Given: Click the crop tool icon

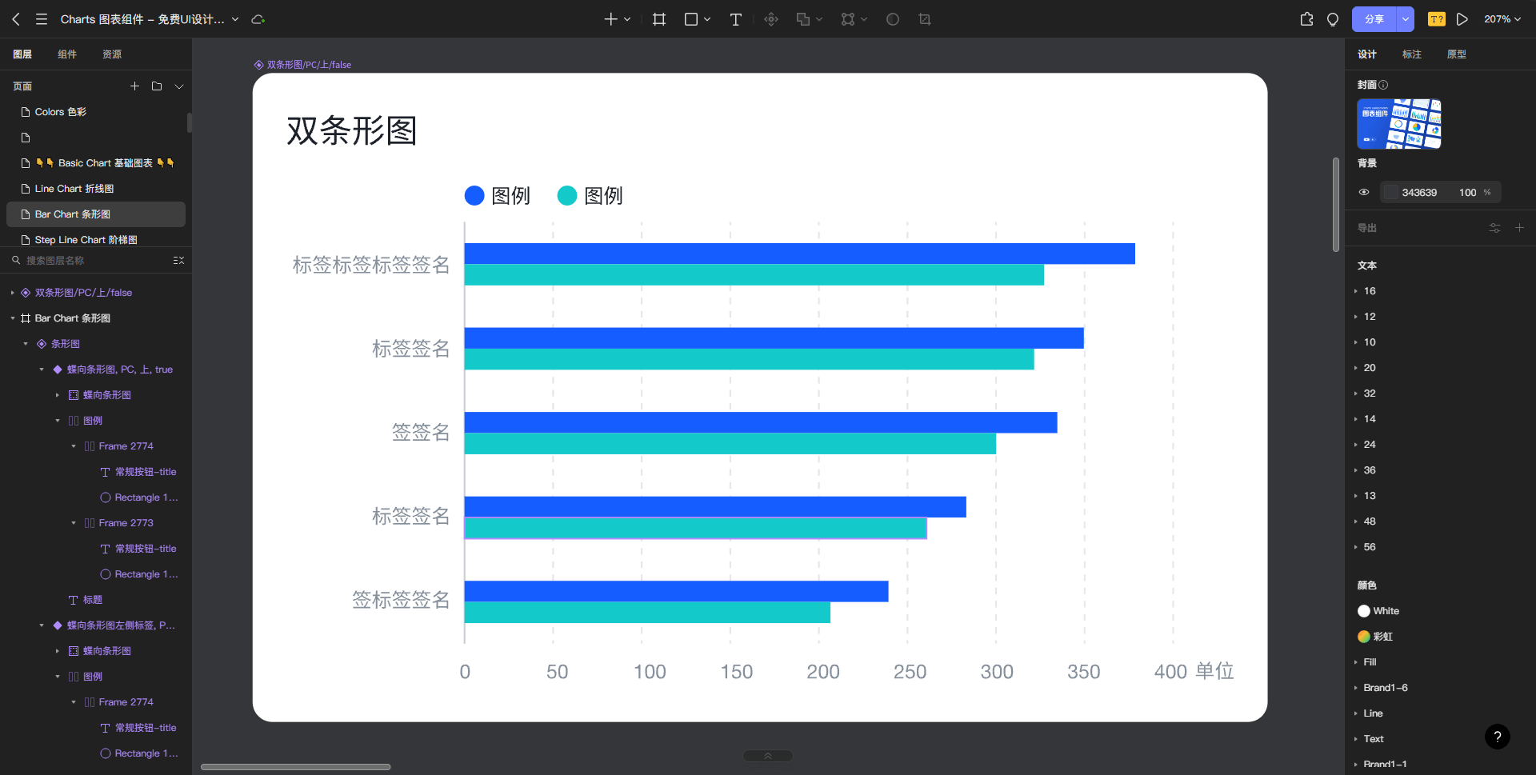Looking at the screenshot, I should pyautogui.click(x=925, y=19).
